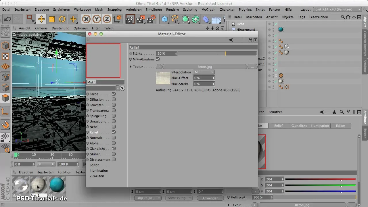This screenshot has height=207, width=368.
Task: Open the deformer objects icon
Action: 206,19
